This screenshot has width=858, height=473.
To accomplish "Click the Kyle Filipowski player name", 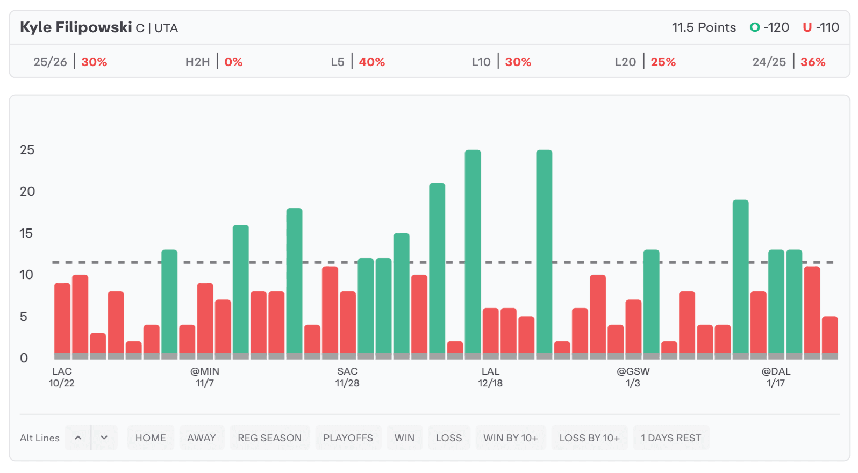I will (x=76, y=27).
